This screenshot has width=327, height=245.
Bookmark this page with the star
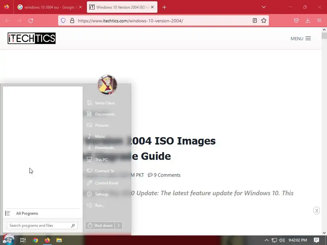(264, 20)
